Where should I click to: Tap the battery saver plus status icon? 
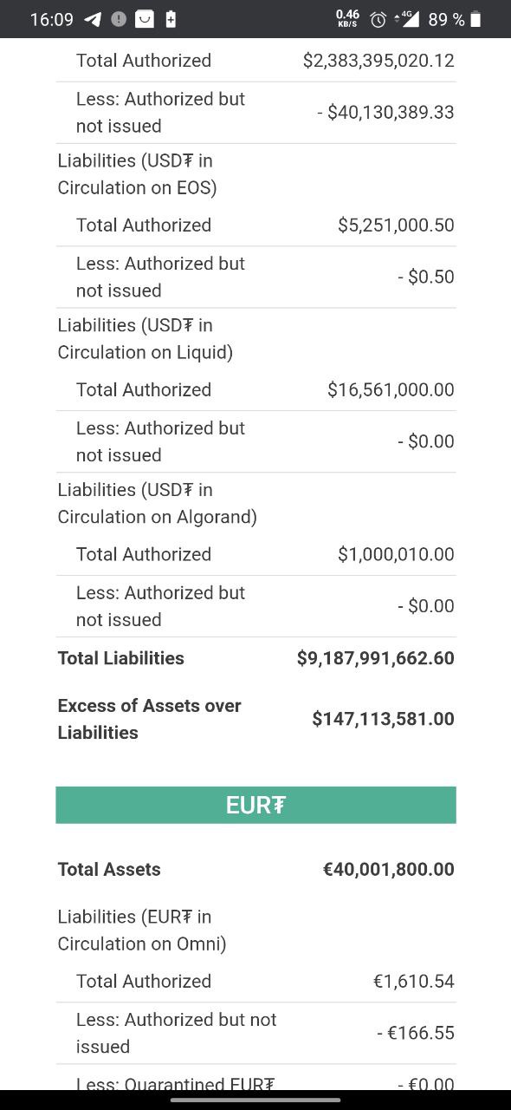171,19
